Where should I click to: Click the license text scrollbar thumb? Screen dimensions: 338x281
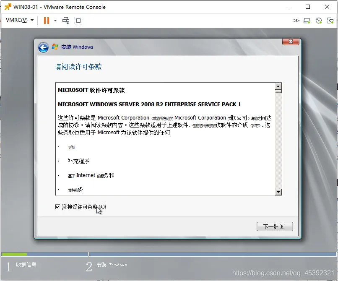(278, 91)
